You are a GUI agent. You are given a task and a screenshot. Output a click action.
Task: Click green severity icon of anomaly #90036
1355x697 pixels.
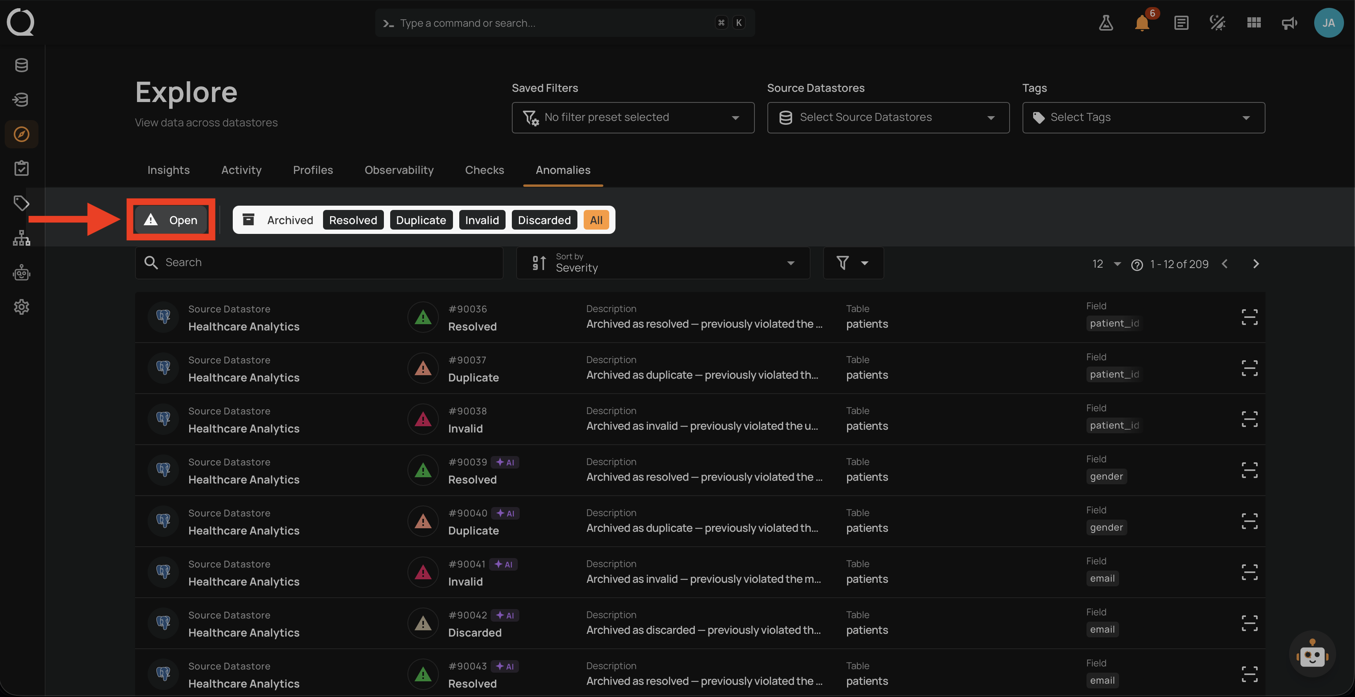tap(423, 317)
